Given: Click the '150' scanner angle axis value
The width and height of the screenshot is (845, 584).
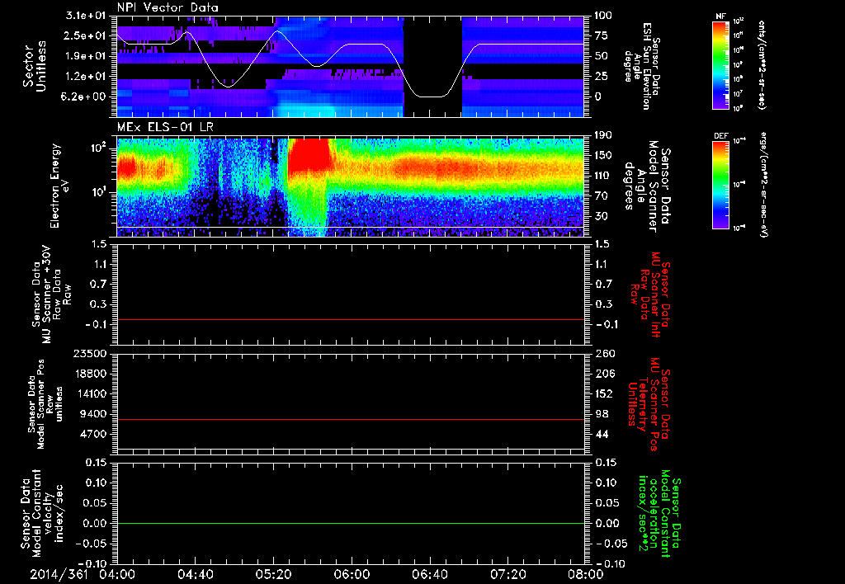Looking at the screenshot, I should coord(603,155).
